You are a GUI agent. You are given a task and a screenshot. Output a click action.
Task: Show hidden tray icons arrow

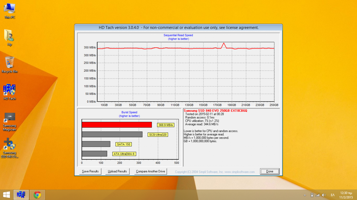305,195
